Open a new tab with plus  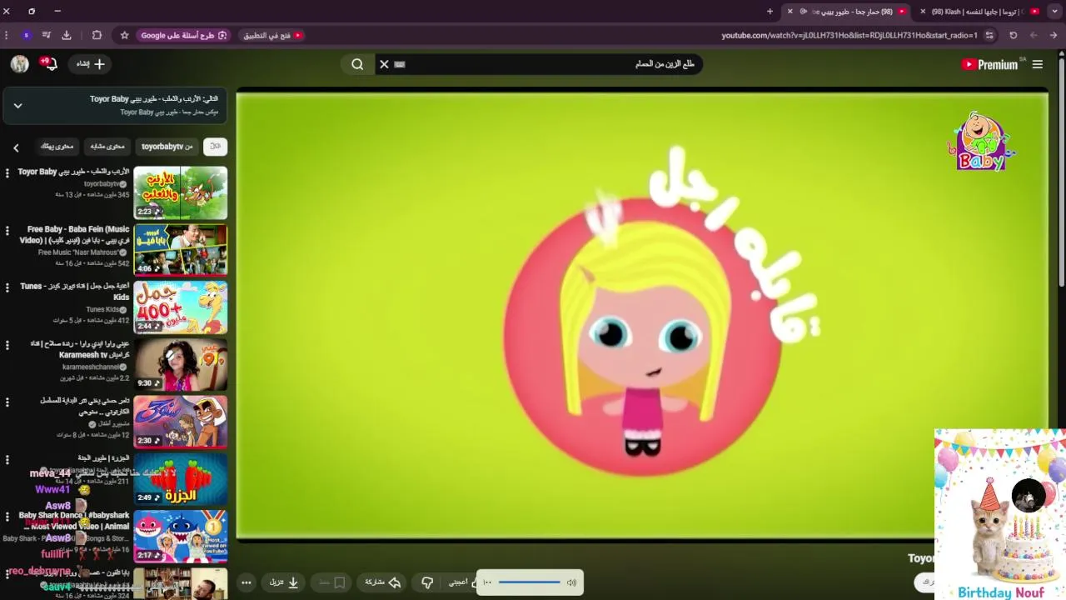[770, 11]
